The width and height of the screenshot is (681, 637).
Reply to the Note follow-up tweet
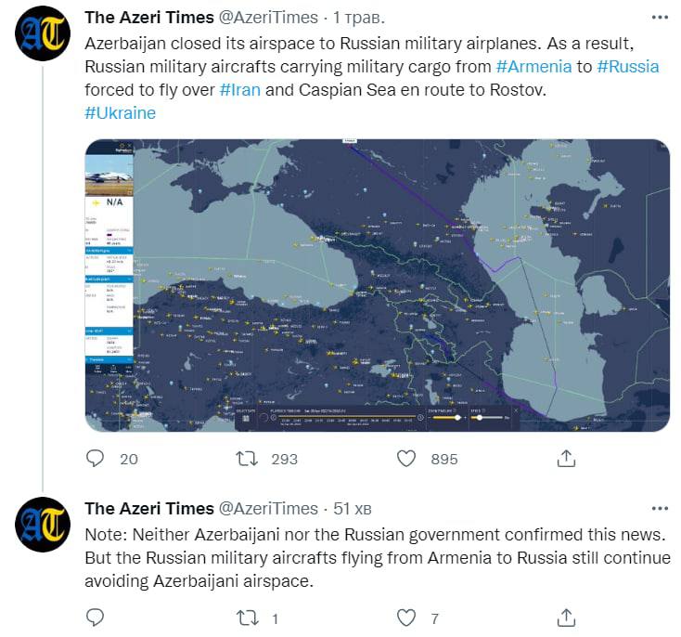point(96,617)
